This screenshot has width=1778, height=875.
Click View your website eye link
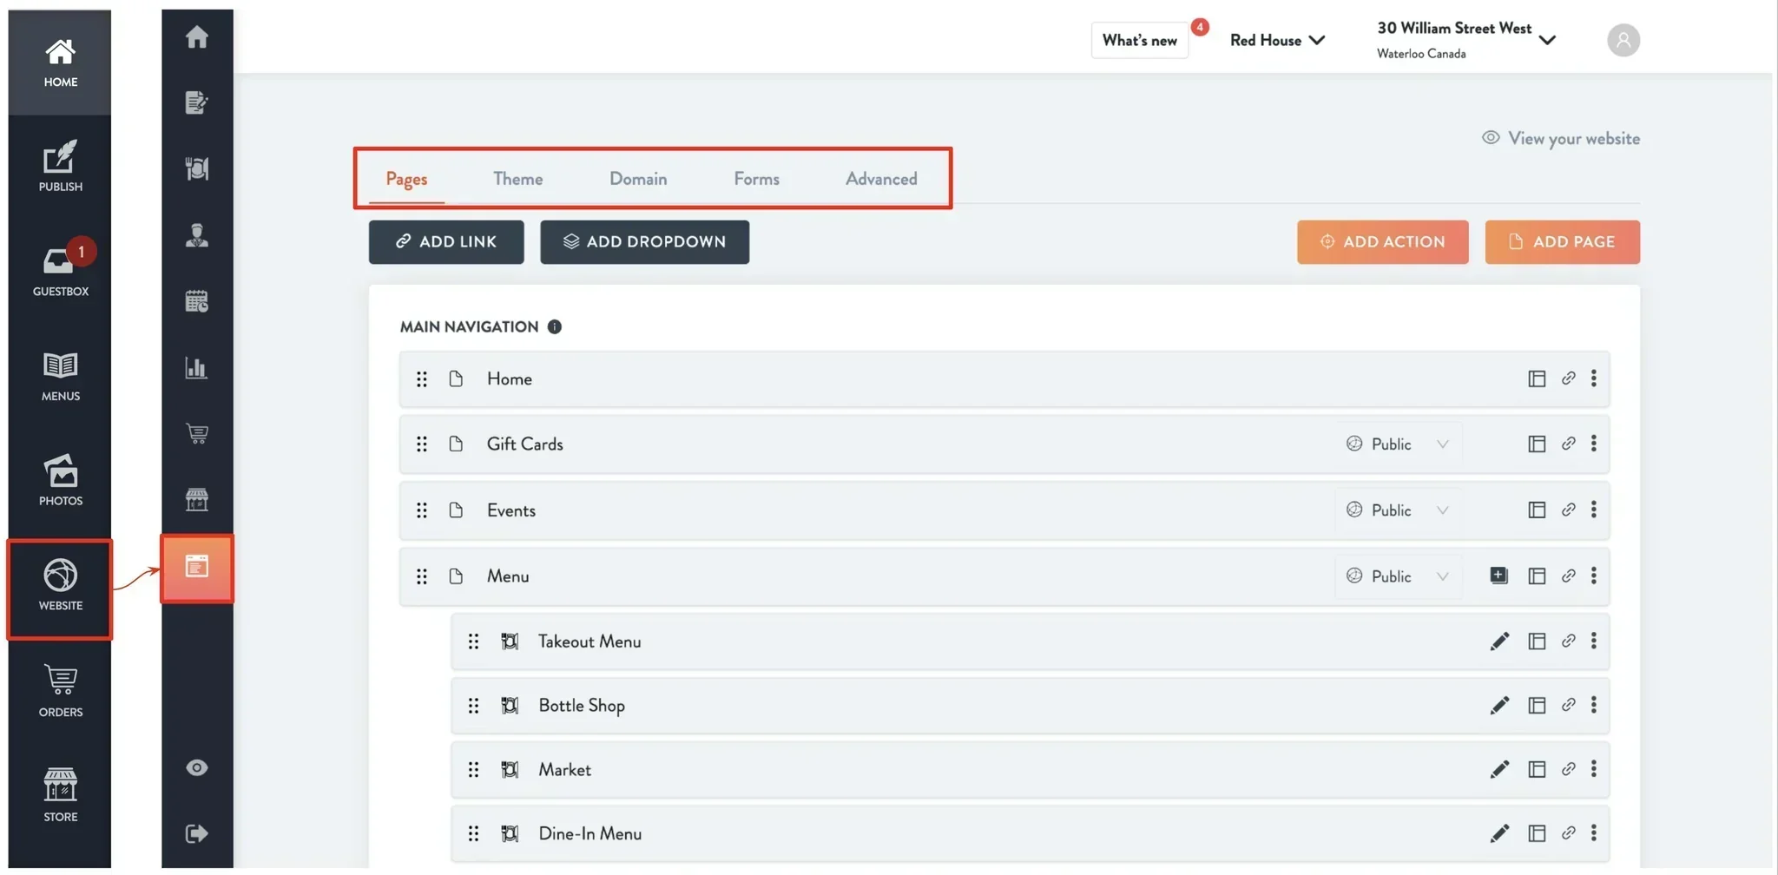tap(1560, 138)
